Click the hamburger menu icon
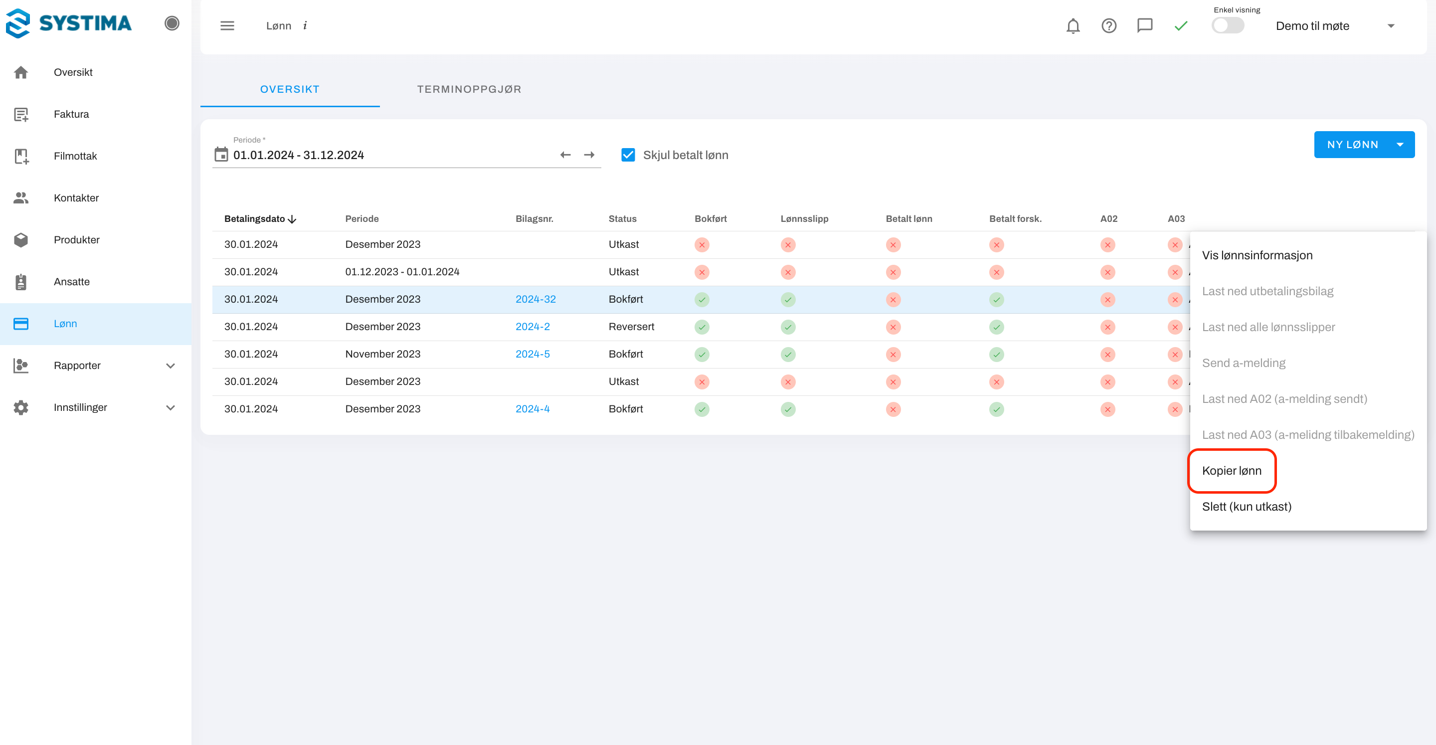This screenshot has width=1436, height=745. point(227,25)
